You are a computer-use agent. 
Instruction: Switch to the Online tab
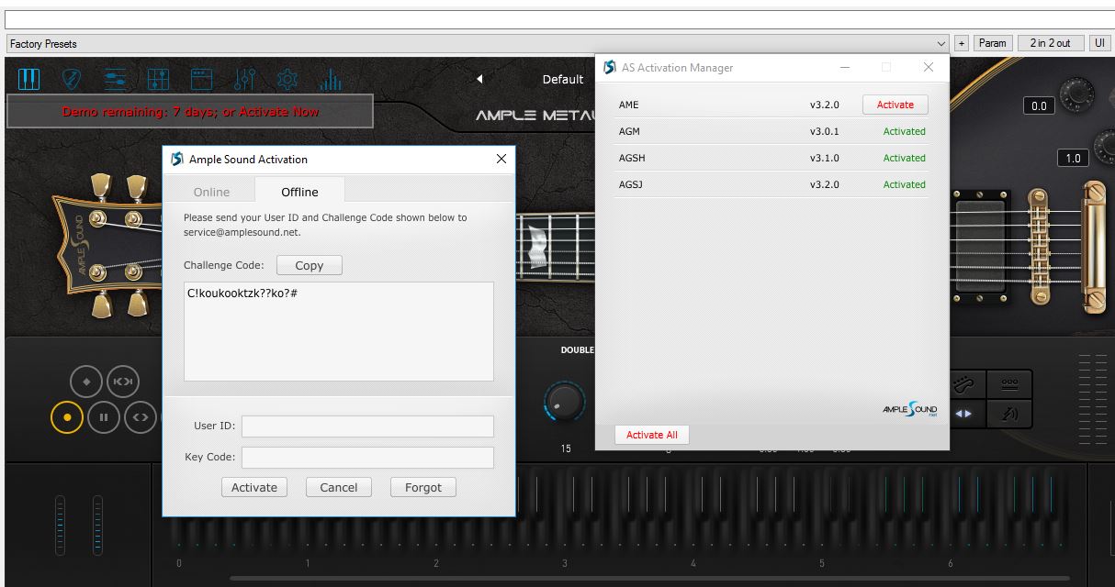(211, 192)
